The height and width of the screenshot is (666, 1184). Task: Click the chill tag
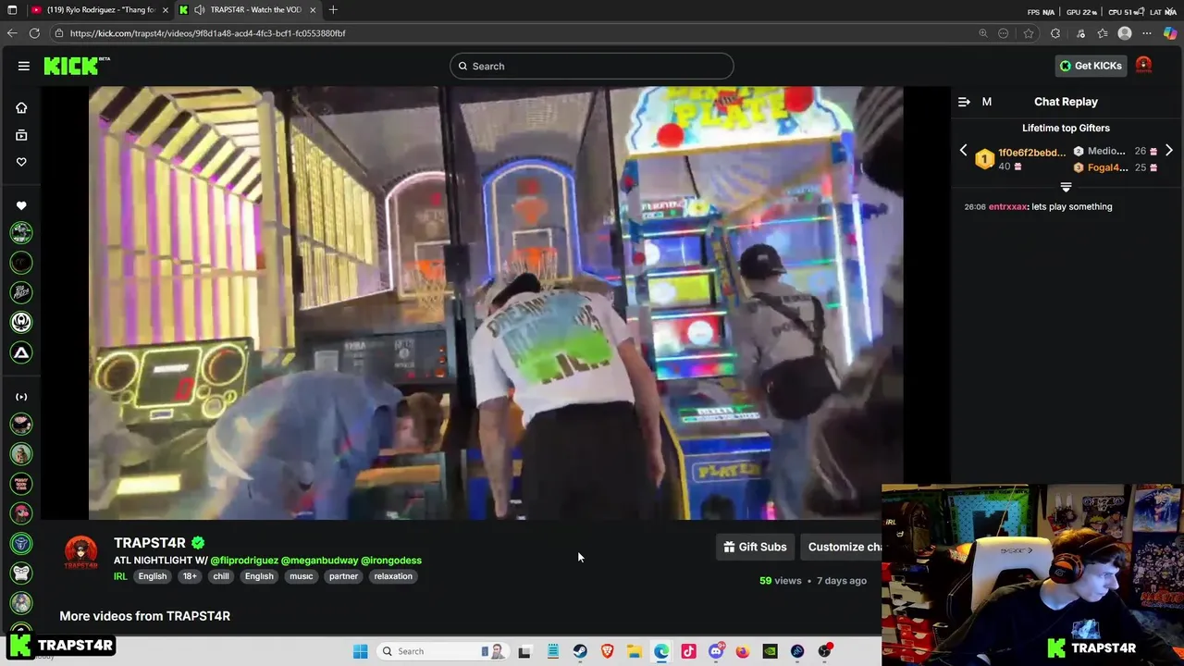[221, 576]
